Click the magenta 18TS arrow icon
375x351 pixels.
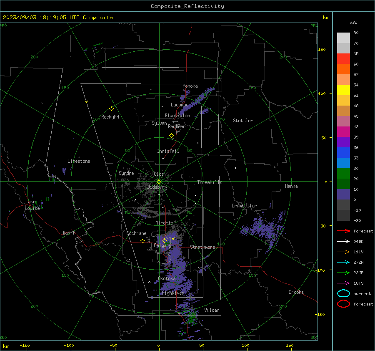click(x=343, y=283)
